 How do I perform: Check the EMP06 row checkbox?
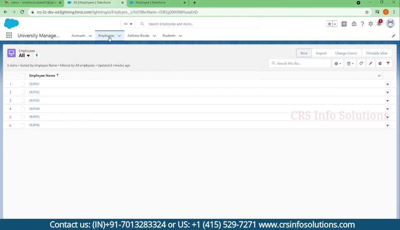[x=23, y=125]
